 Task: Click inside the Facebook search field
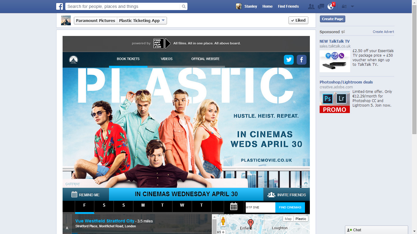pyautogui.click(x=123, y=6)
